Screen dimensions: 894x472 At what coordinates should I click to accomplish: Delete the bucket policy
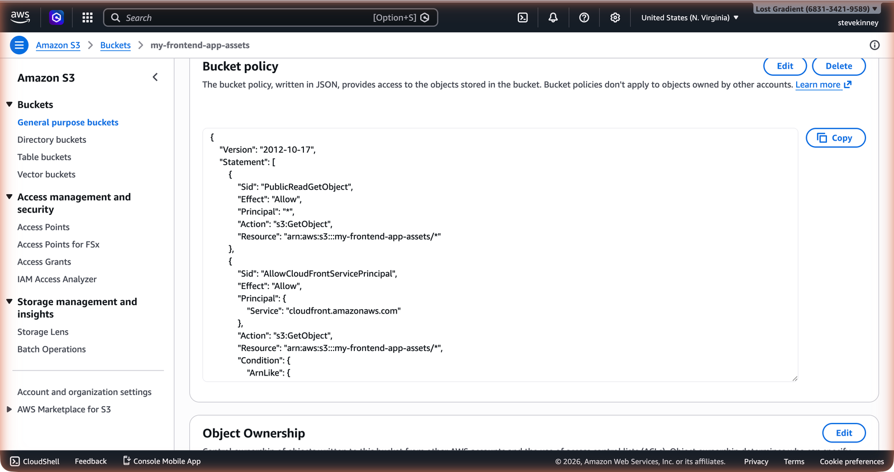tap(839, 66)
